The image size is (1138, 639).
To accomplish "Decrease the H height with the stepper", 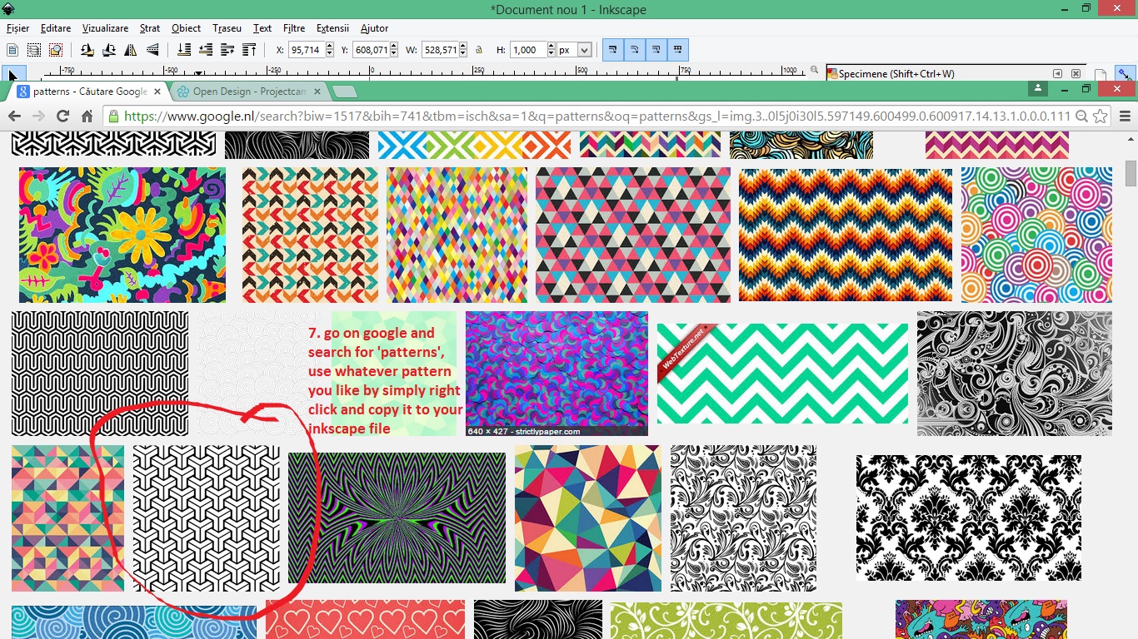I will point(551,54).
